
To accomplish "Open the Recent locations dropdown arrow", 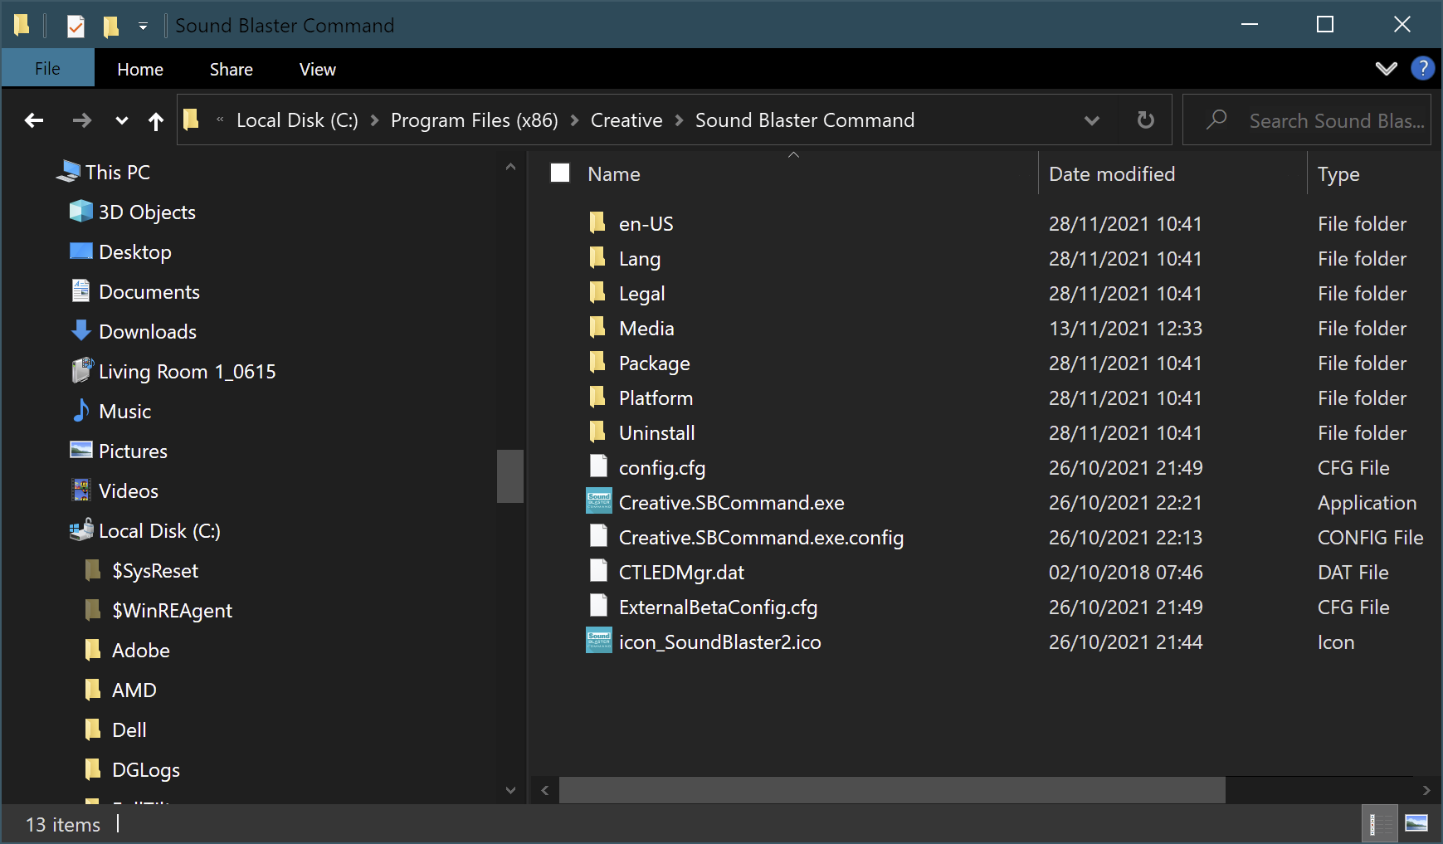I will coord(122,121).
